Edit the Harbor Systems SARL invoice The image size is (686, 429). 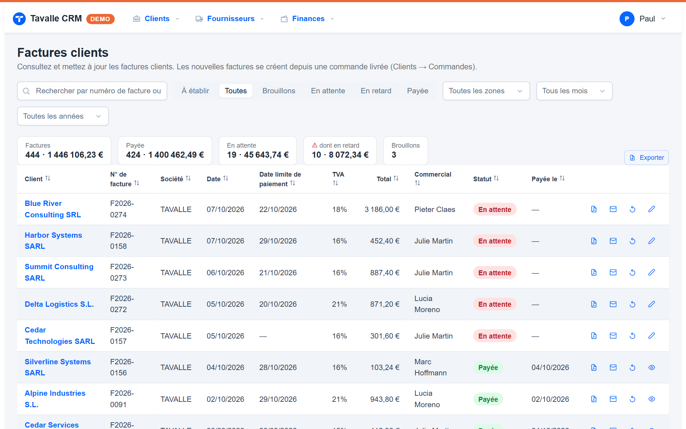click(x=652, y=241)
